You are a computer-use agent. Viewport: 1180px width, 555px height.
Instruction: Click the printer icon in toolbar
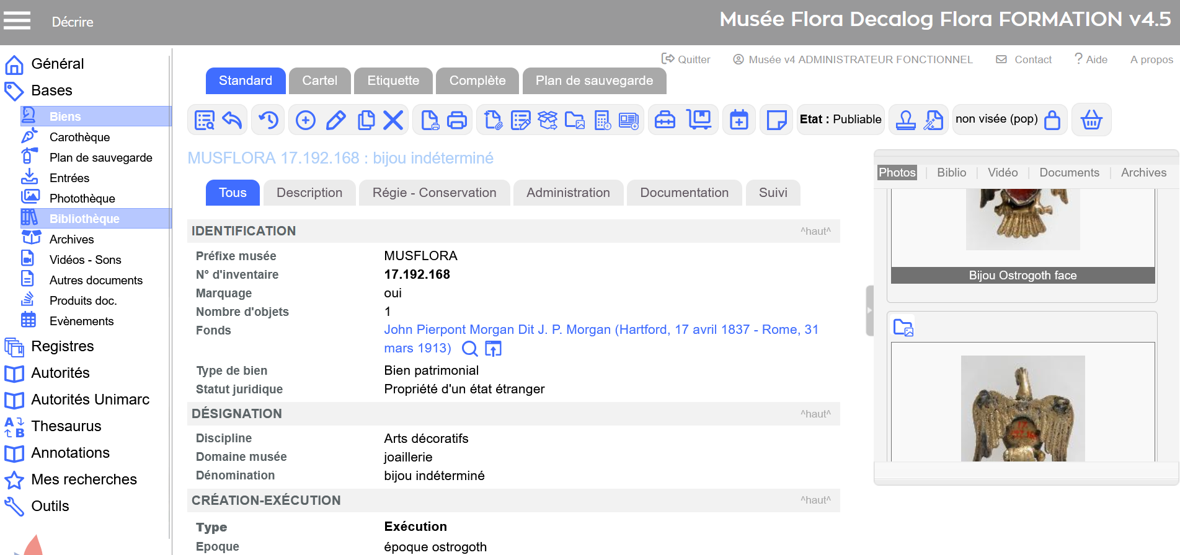tap(457, 120)
